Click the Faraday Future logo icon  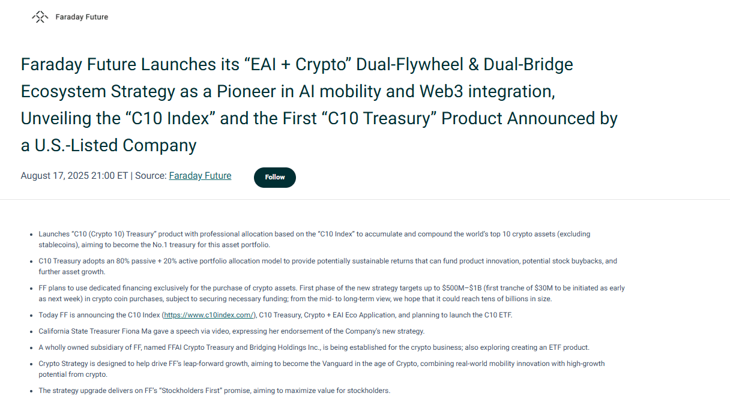click(x=40, y=17)
